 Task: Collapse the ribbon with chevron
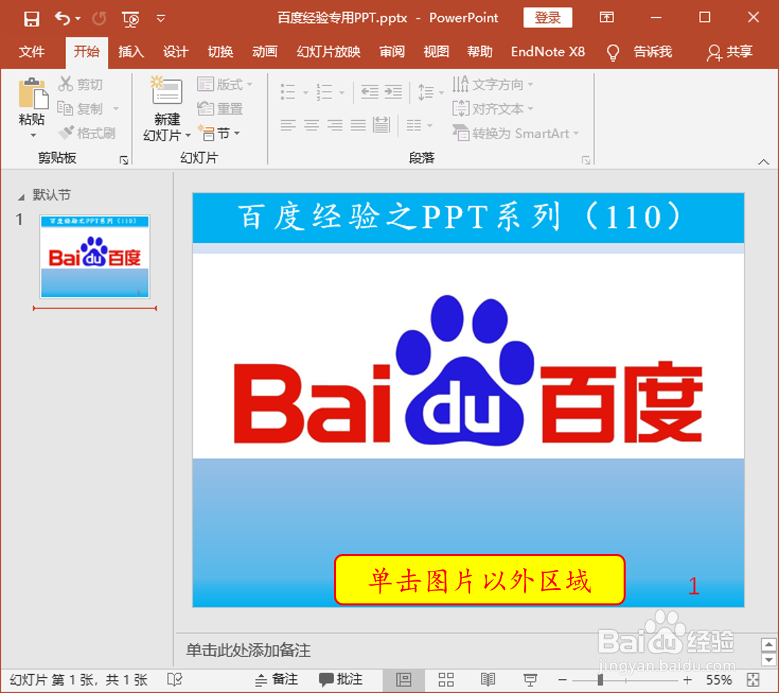(x=763, y=162)
